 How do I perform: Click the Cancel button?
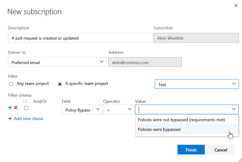[220, 150]
